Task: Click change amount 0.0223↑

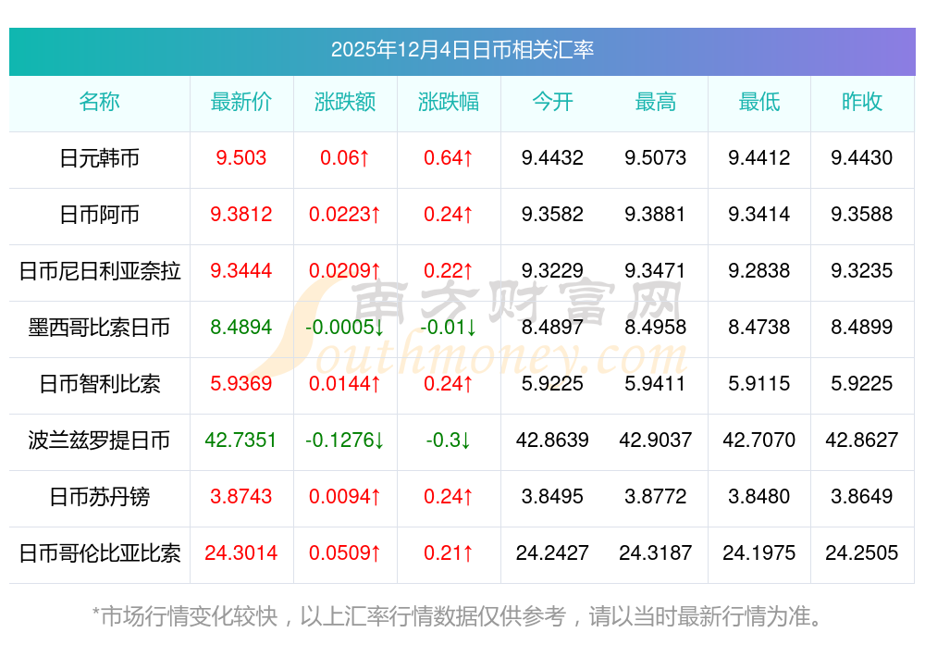Action: 345,214
